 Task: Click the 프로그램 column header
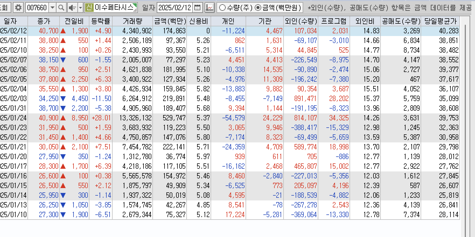tap(334, 21)
